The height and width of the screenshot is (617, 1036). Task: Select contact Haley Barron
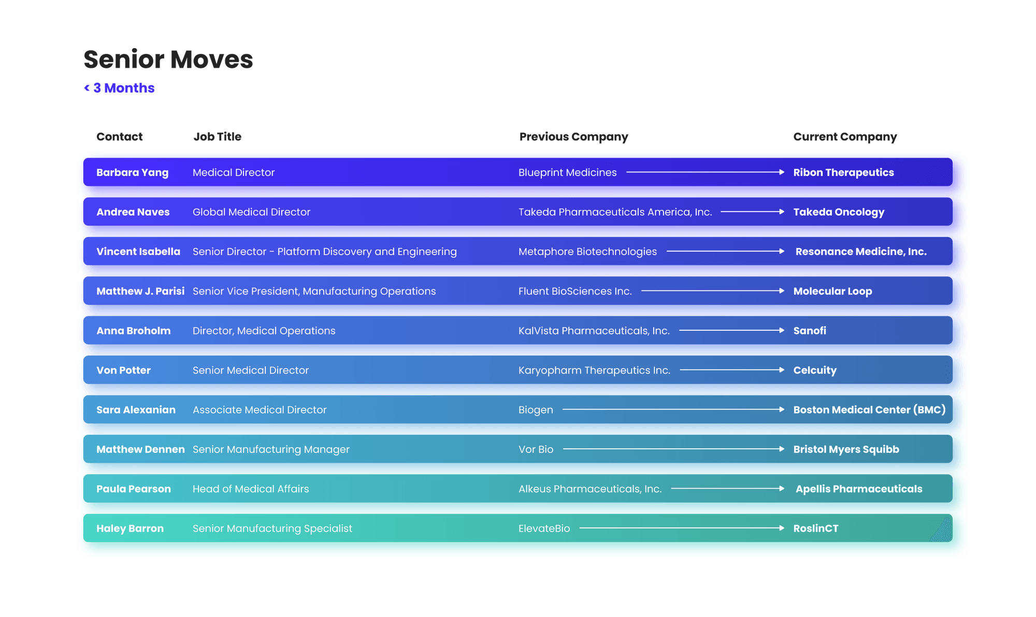coord(130,528)
